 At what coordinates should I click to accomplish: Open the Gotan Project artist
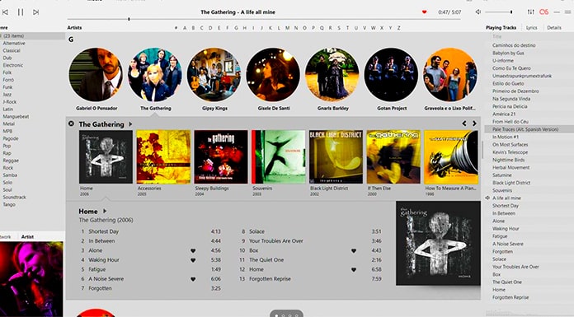(391, 75)
